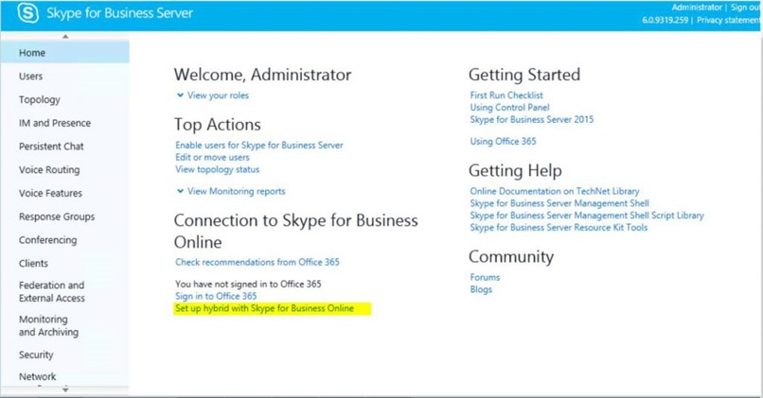Click Check recommendations from Office 365

tap(257, 262)
